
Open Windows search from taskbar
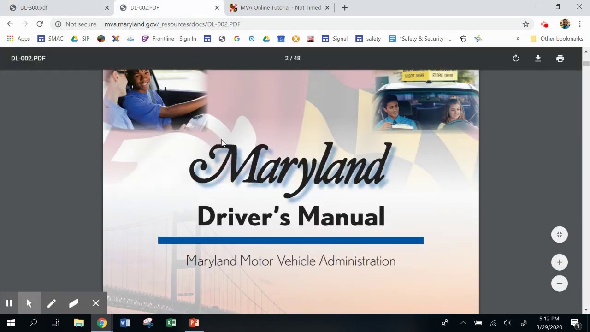33,323
